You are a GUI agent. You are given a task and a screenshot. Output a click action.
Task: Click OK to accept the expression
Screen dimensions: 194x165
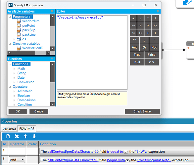pyautogui.click(x=18, y=111)
